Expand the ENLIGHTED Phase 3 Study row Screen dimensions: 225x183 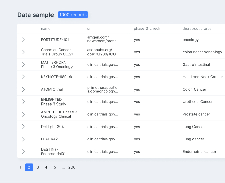[23, 102]
